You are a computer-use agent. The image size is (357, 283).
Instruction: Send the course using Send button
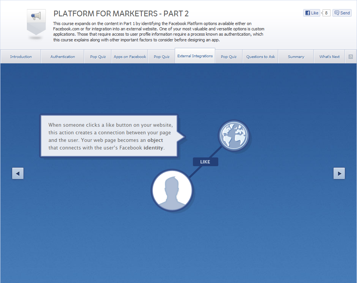point(342,13)
